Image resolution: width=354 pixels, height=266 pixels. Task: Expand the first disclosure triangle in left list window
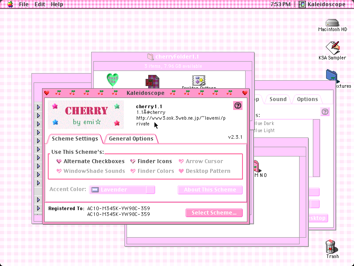pos(38,107)
